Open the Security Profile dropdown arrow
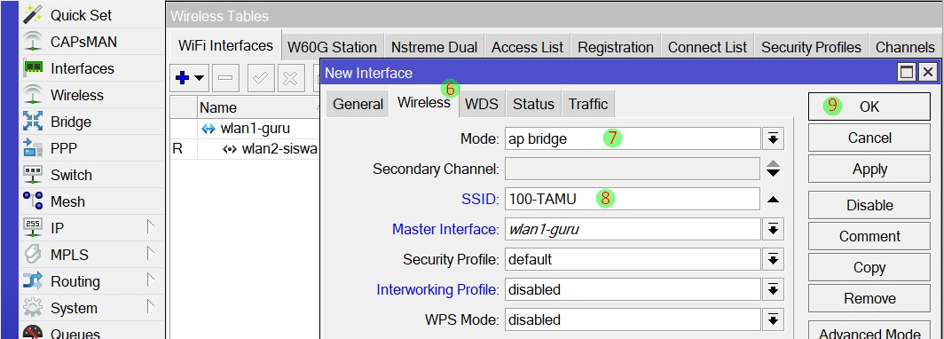 [773, 259]
